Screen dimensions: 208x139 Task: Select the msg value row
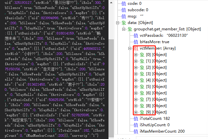tap(132, 16)
